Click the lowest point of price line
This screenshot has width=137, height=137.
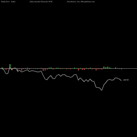pyautogui.click(x=102, y=90)
